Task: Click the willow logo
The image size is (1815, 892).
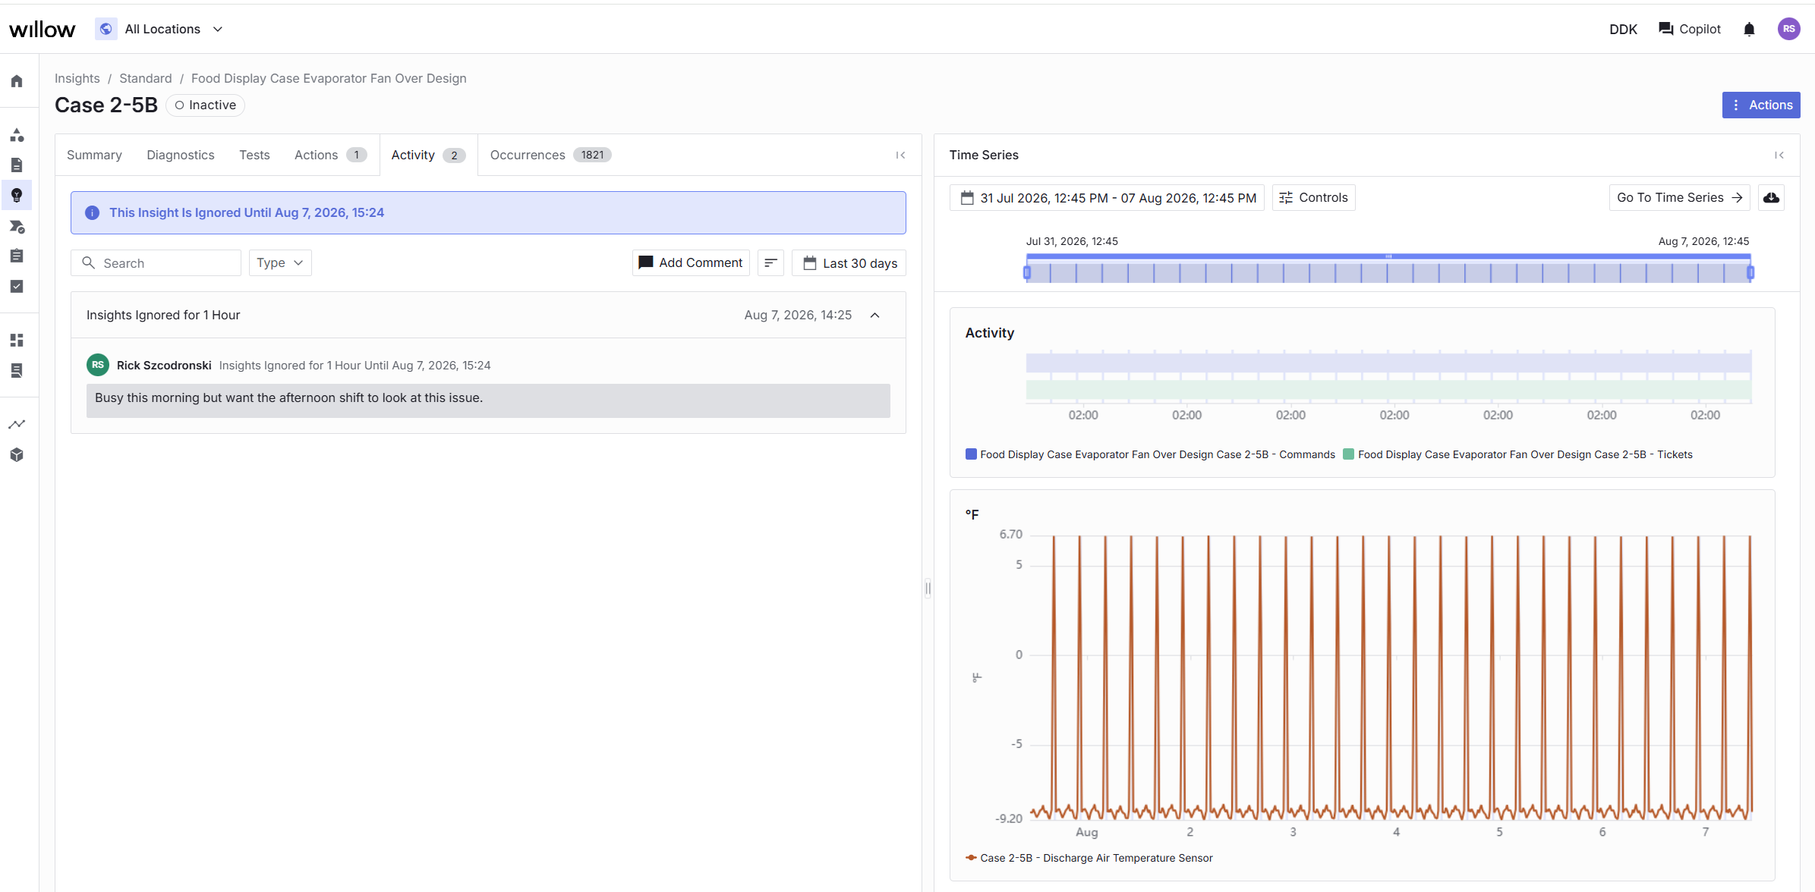Action: click(x=43, y=29)
